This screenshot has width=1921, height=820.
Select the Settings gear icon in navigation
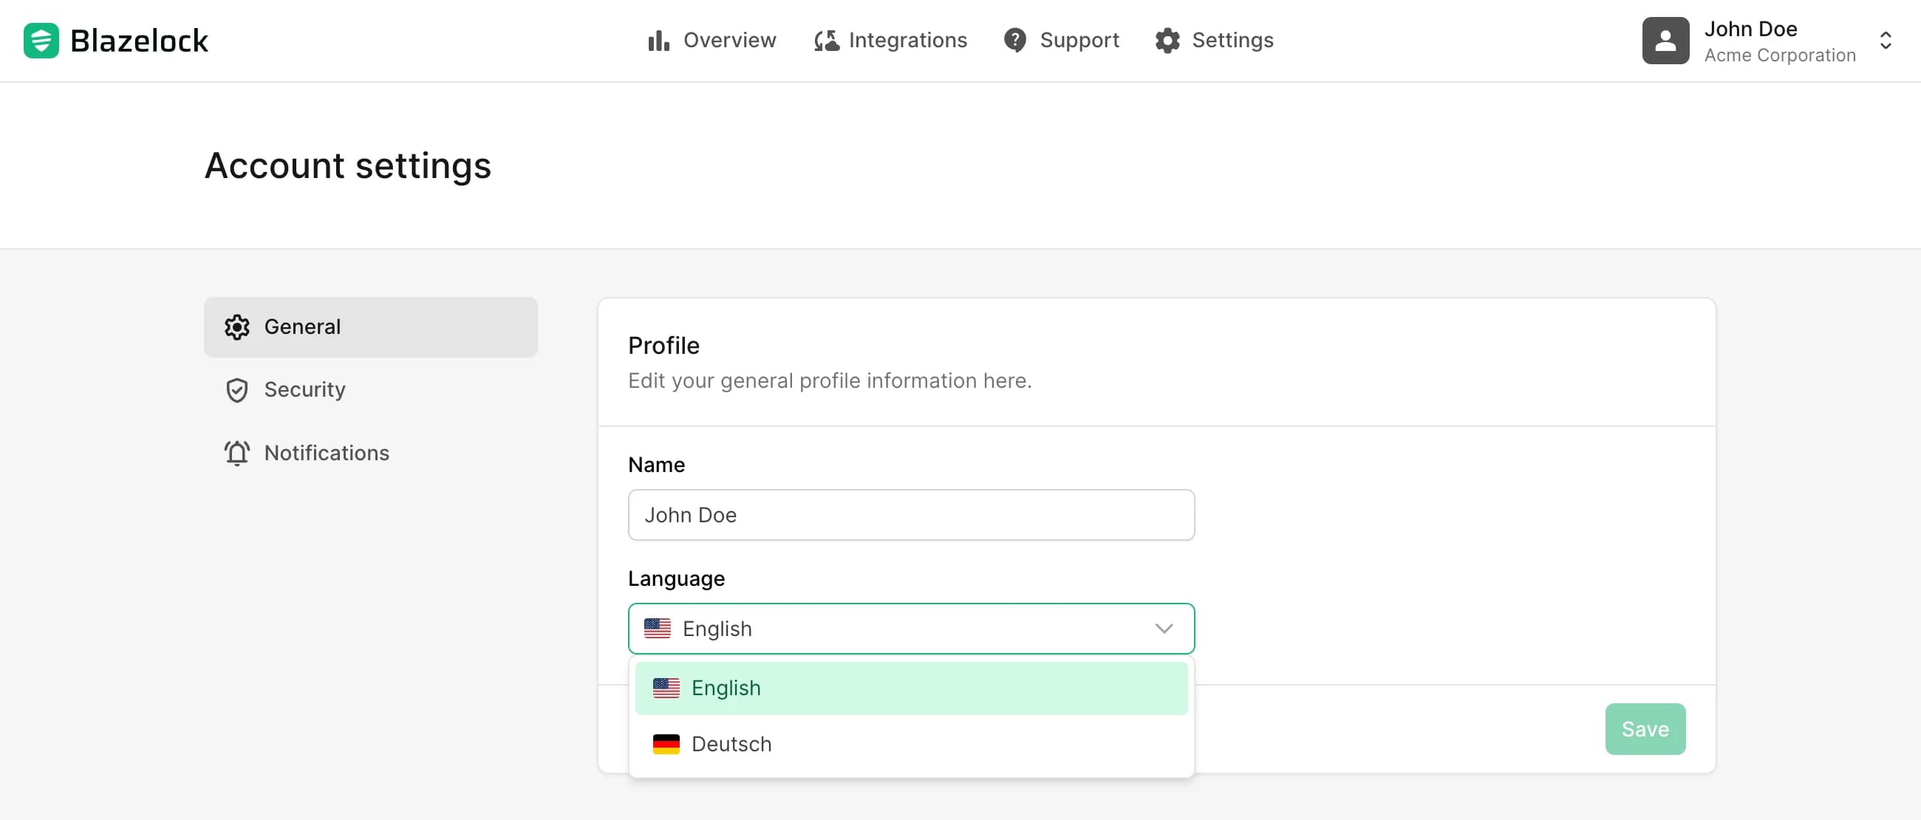click(1168, 40)
